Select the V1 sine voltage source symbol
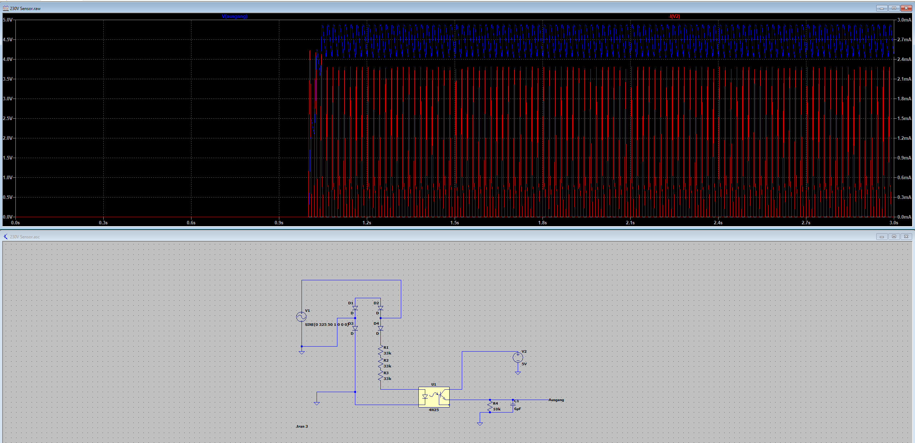 [302, 317]
